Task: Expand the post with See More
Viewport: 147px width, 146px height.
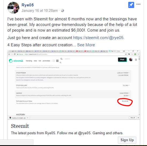Action: click(x=86, y=45)
